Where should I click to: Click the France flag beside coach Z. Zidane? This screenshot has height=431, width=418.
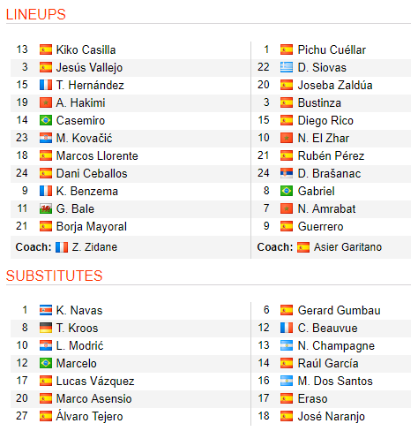(x=62, y=247)
